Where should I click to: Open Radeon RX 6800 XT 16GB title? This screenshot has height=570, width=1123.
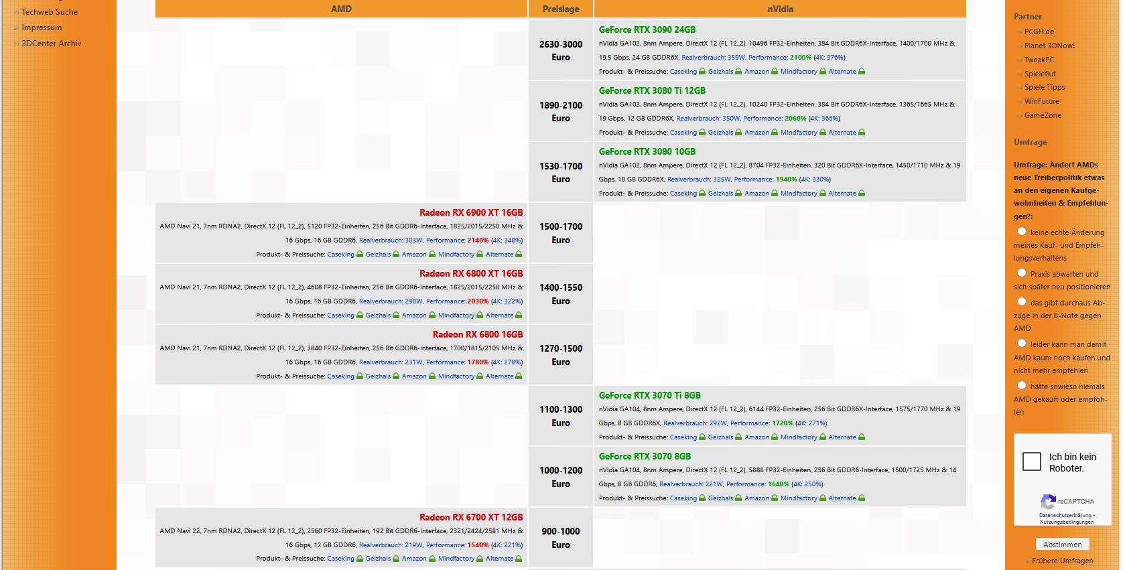[471, 273]
